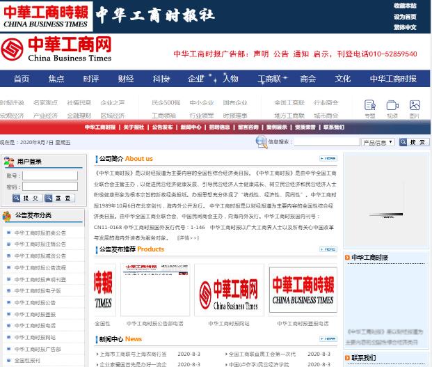Click the orange icon beside 联系我们 heading
The image size is (432, 367).
[347, 358]
